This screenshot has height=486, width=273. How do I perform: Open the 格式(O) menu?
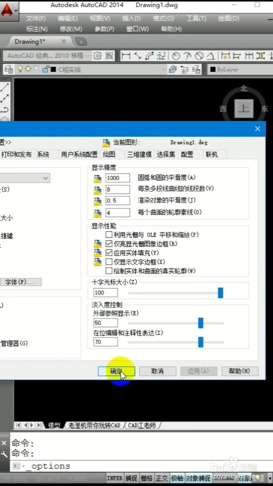click(163, 19)
